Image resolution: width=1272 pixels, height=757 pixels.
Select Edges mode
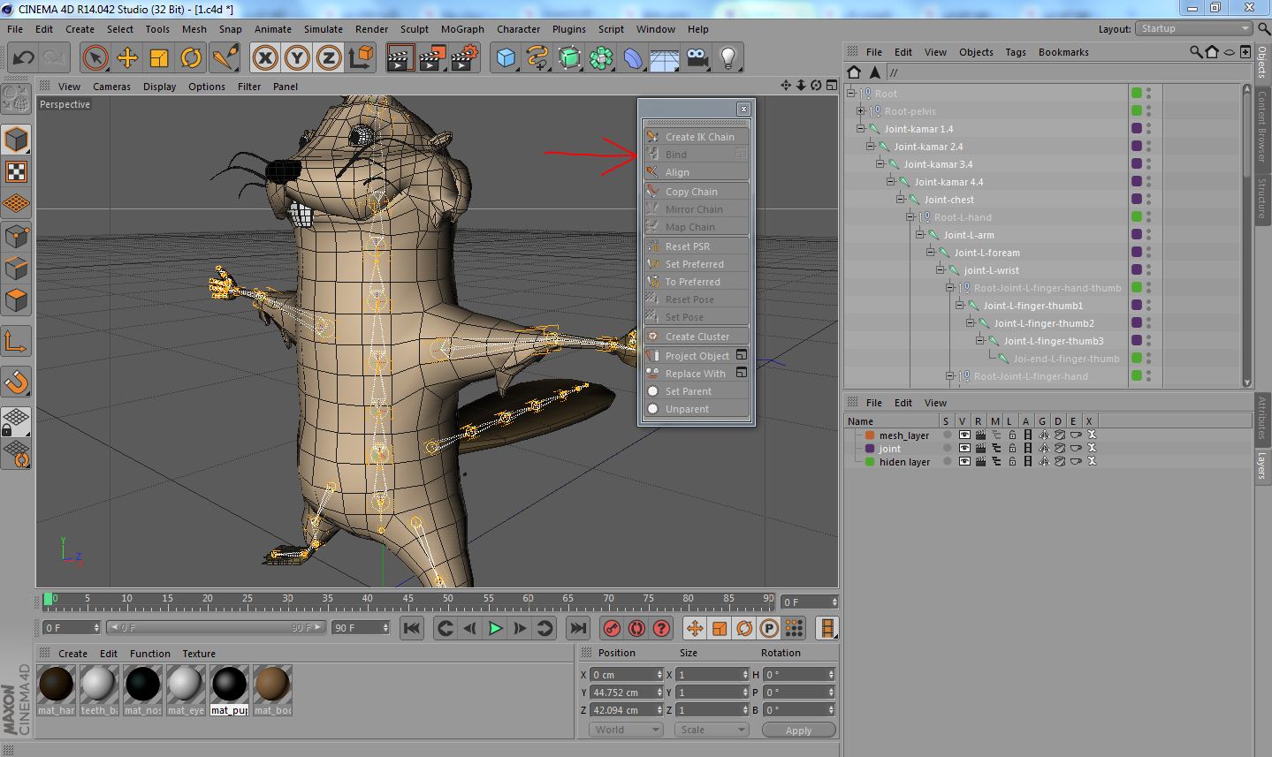click(x=17, y=268)
